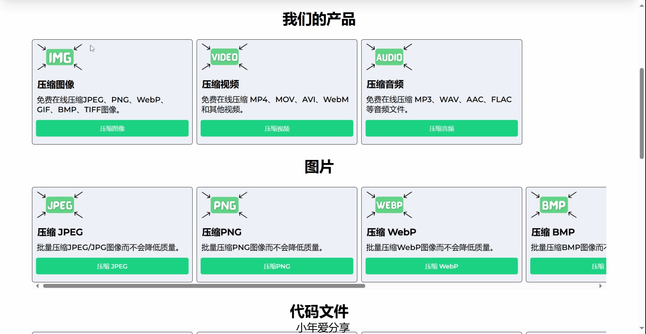Click the VIDEO compress icon

(x=224, y=57)
